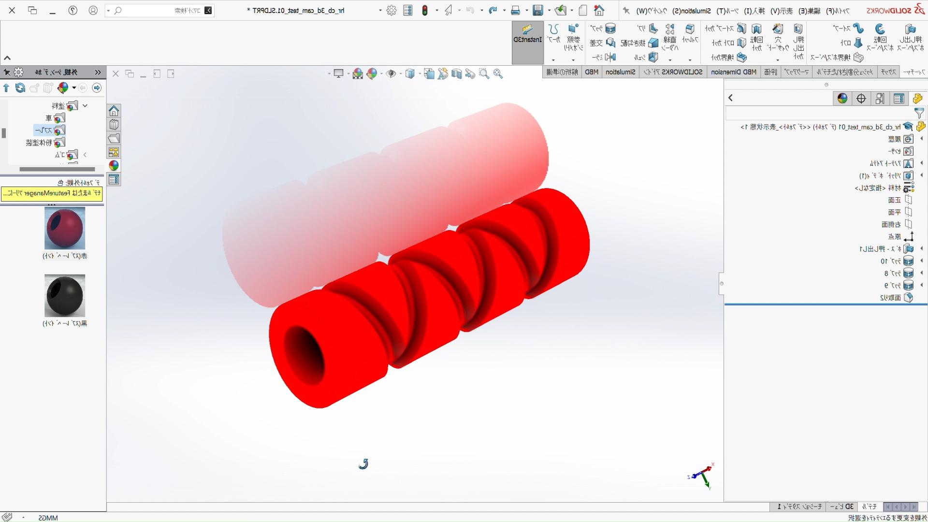Select the Mirror tool
This screenshot has height=522, width=928.
click(604, 58)
